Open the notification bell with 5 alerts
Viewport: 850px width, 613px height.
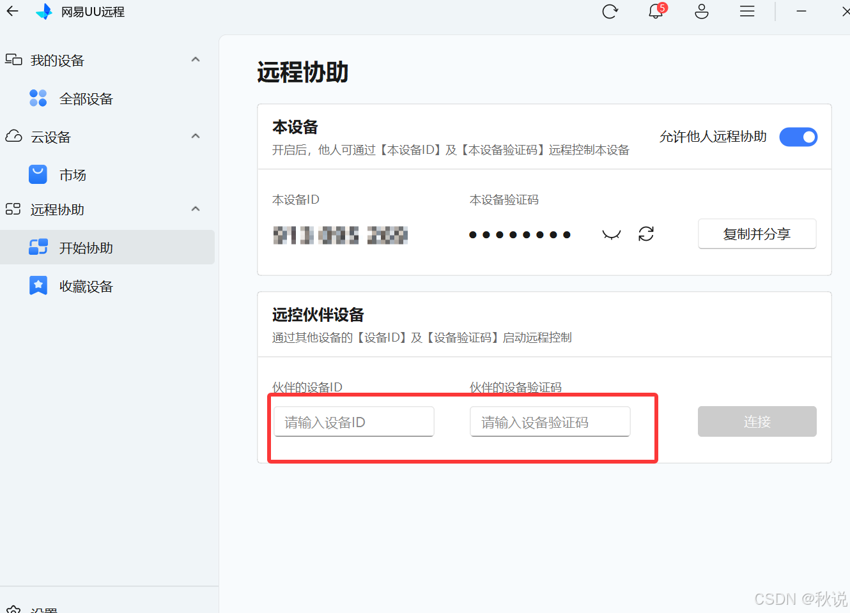(655, 11)
